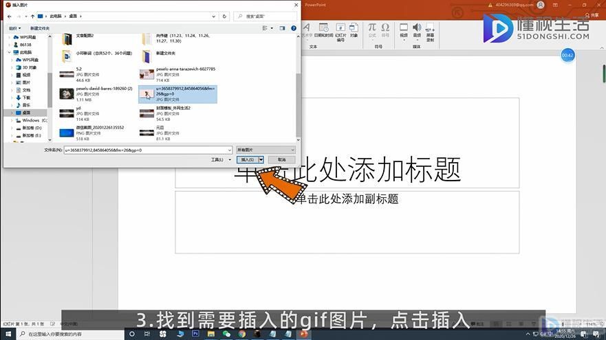Click 音频 audio speaker icon in ribbon

(x=417, y=31)
